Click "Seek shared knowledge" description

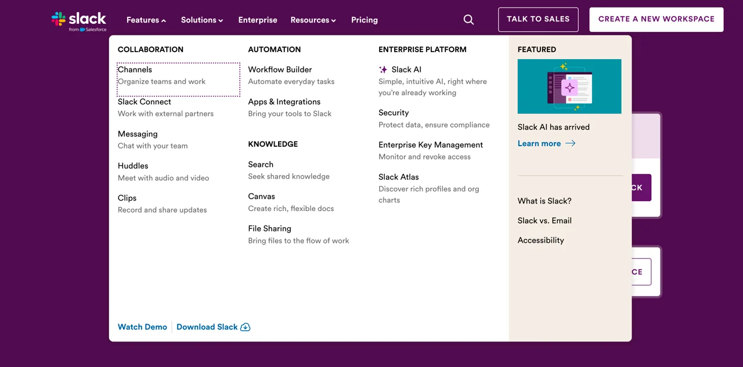289,177
